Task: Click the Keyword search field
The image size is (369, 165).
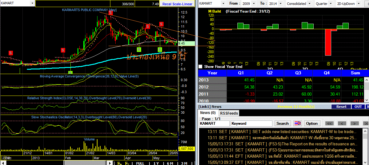Action: pos(252,123)
